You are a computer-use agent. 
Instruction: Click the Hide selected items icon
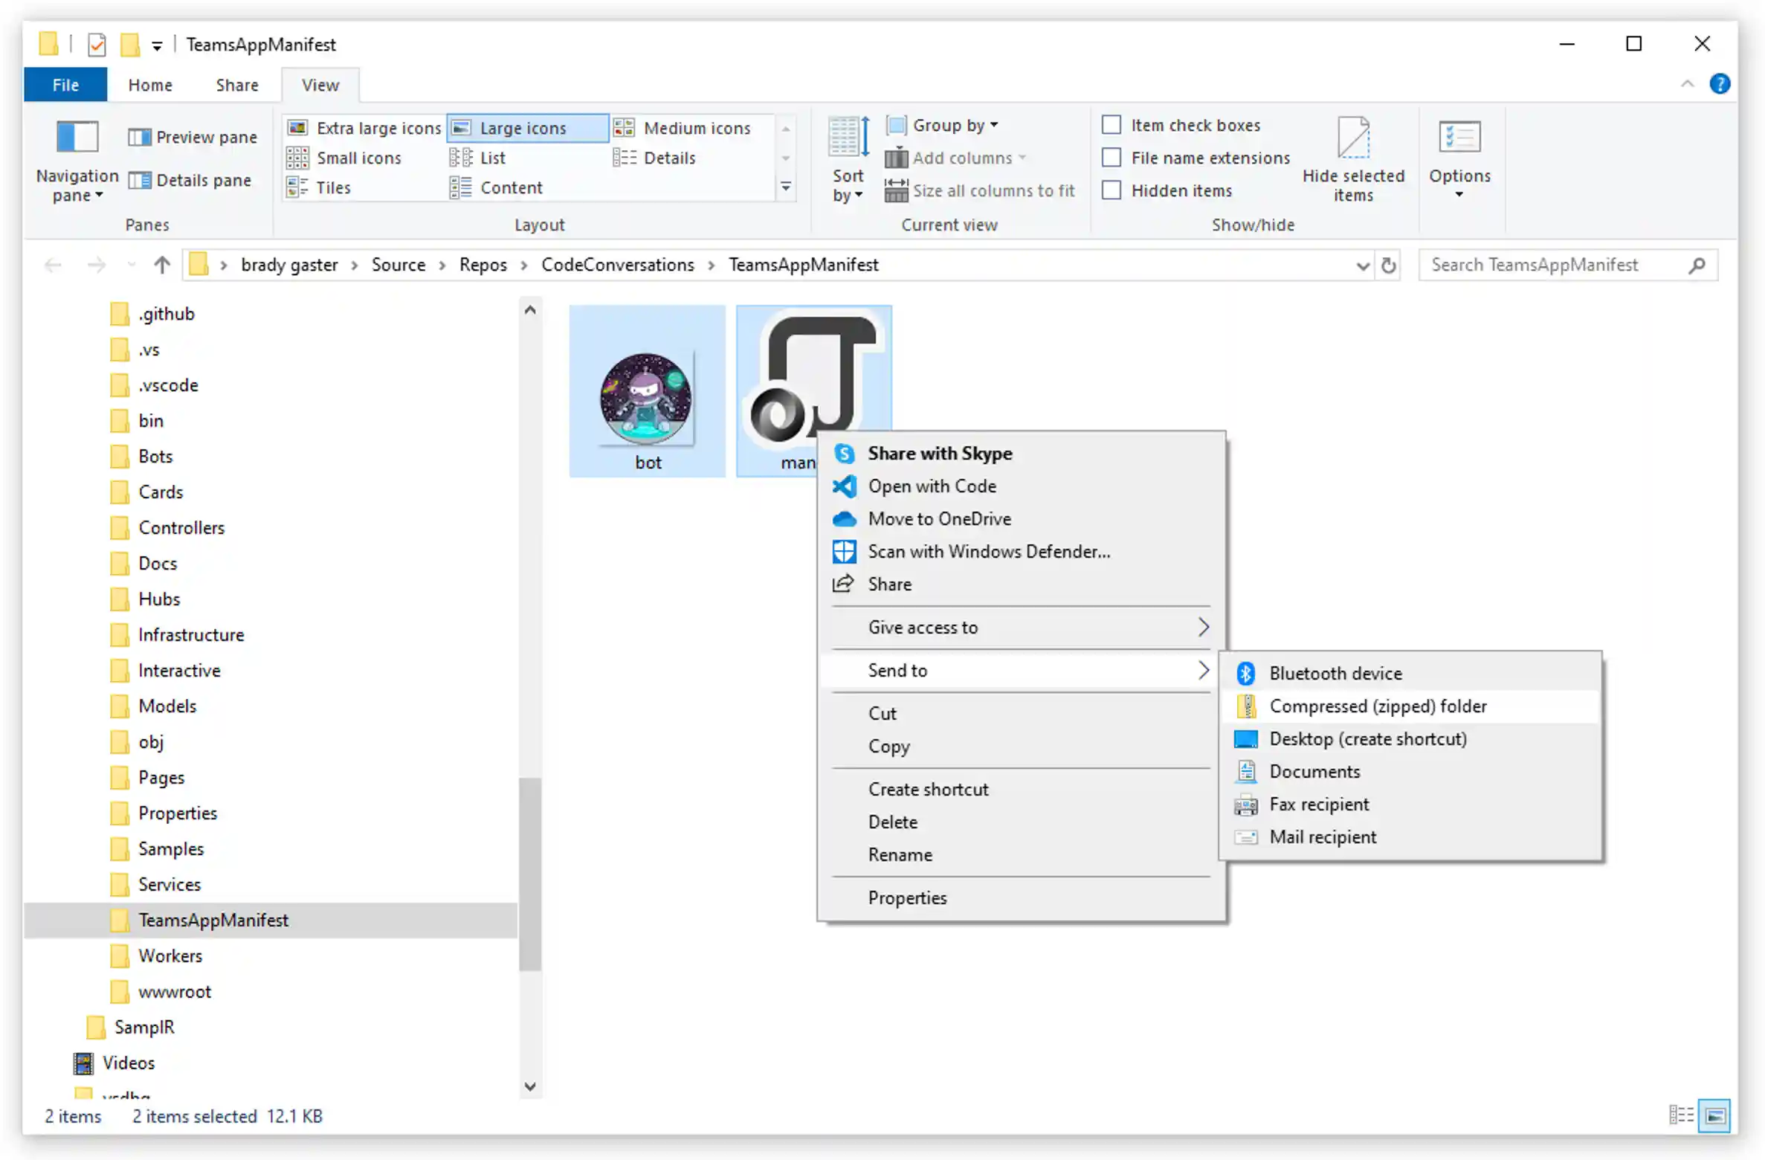point(1352,138)
